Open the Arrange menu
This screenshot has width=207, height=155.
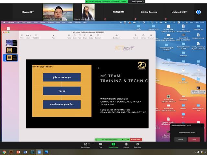tap(50, 22)
